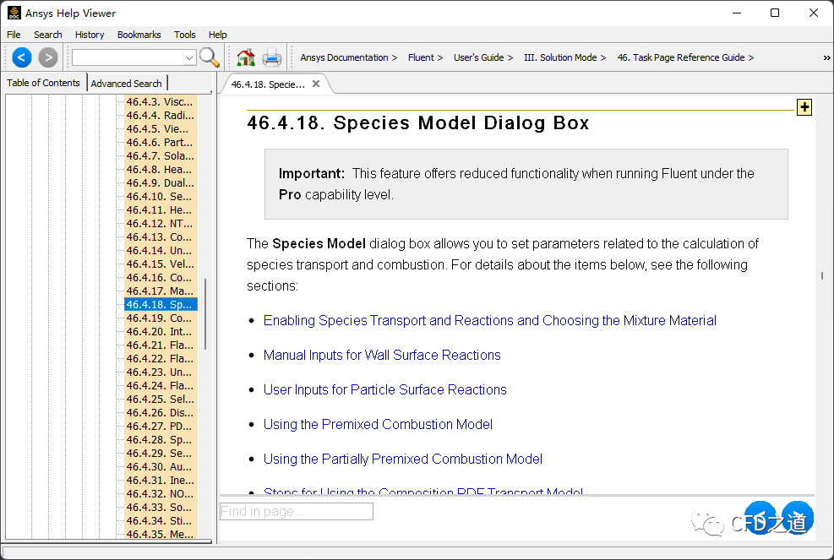This screenshot has height=560, width=834.
Task: Click the blue back navigation arrow
Action: tap(22, 57)
